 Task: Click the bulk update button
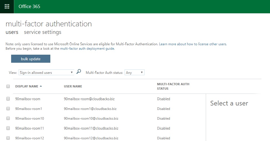[x=31, y=59]
